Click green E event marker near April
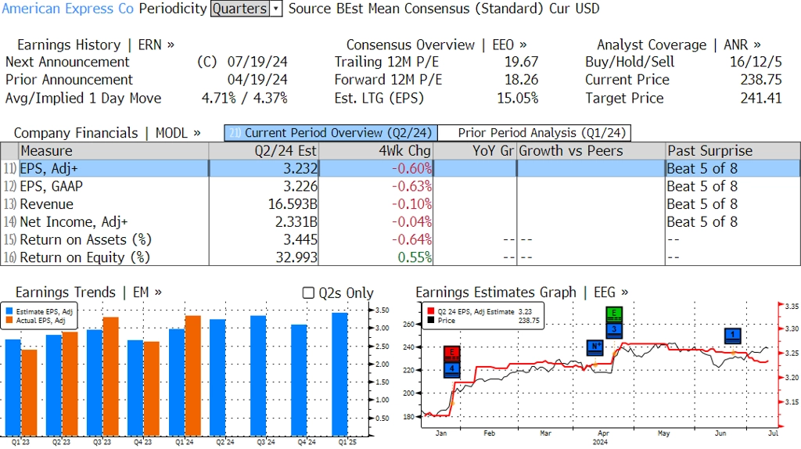Viewport: 801px width, 449px height. [x=614, y=314]
